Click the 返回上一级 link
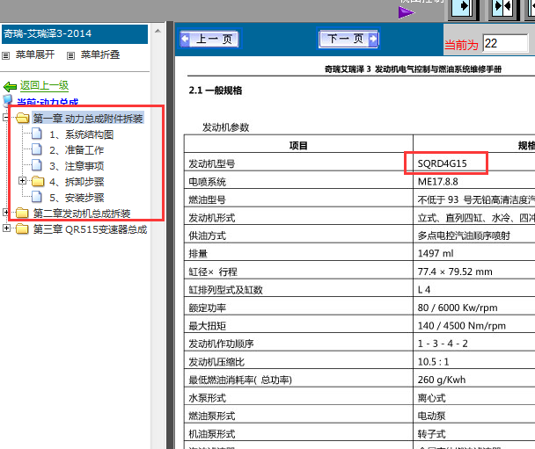This screenshot has height=449, width=535. (44, 85)
